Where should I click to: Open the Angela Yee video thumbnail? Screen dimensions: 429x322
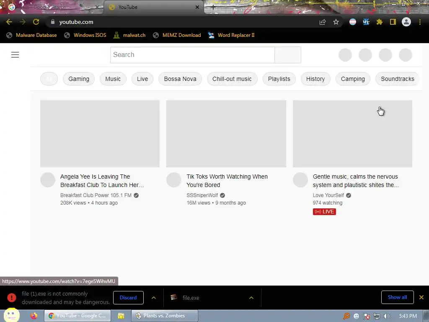pos(100,134)
